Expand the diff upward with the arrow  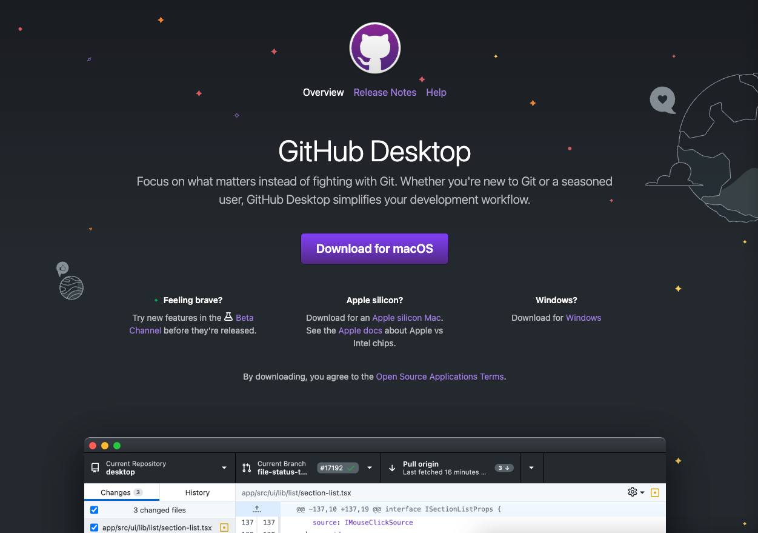[257, 509]
